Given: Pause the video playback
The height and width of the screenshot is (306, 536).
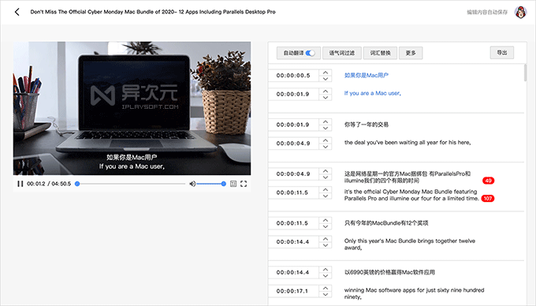Looking at the screenshot, I should click(x=20, y=184).
